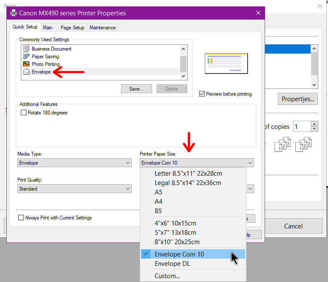Viewport: 328px width, 282px height.
Task: Choose Custom... paper size option
Action: tap(193, 276)
